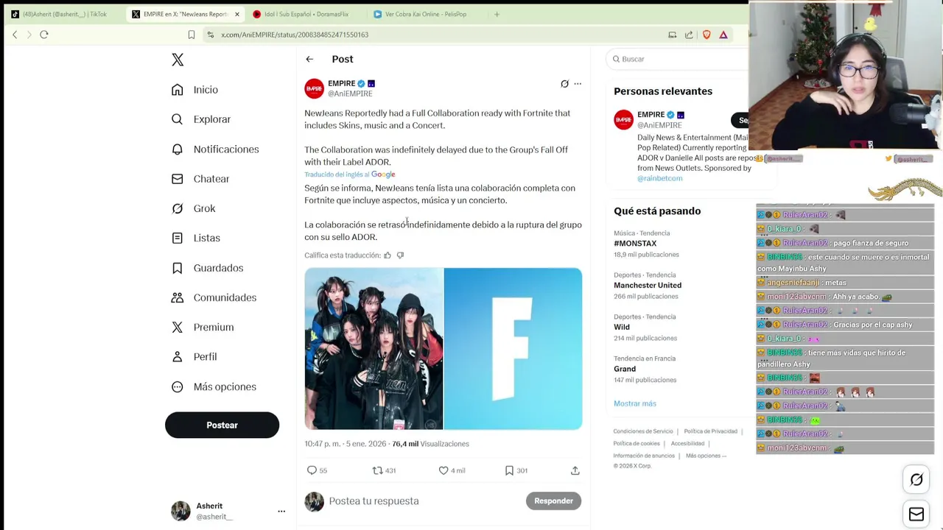Open Listas in the sidebar
Viewport: 943px width, 530px height.
tap(196, 239)
